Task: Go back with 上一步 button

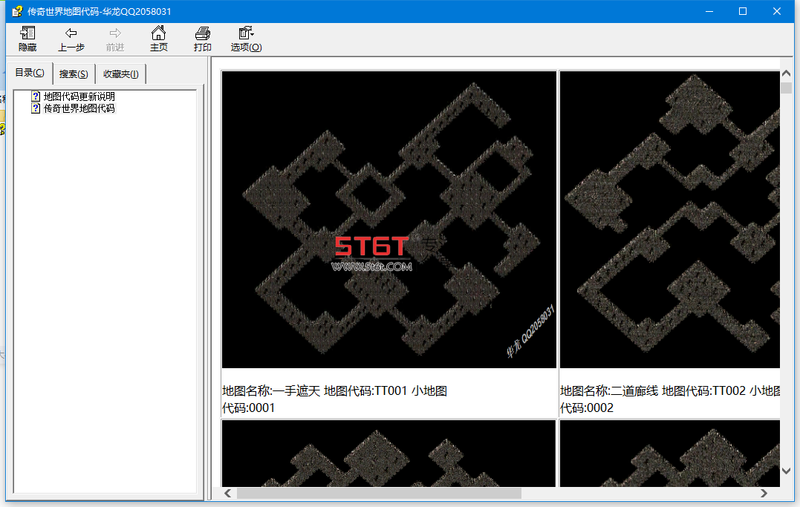Action: click(71, 39)
